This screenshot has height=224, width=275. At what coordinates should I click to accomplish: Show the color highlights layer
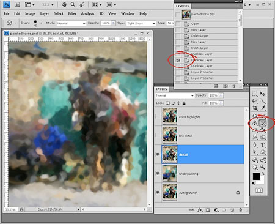pos(158,116)
